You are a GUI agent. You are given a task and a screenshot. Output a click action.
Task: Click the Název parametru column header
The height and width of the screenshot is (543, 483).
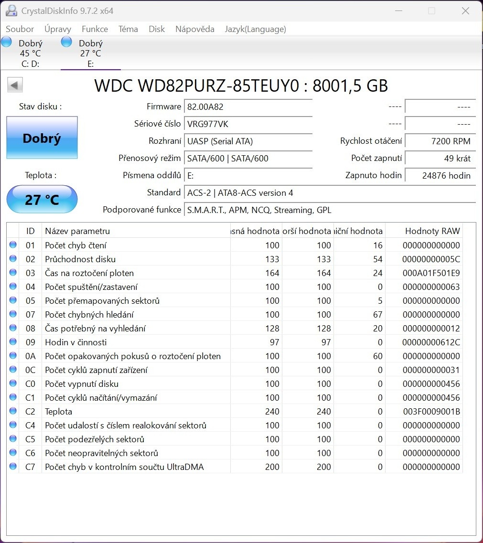click(x=136, y=231)
